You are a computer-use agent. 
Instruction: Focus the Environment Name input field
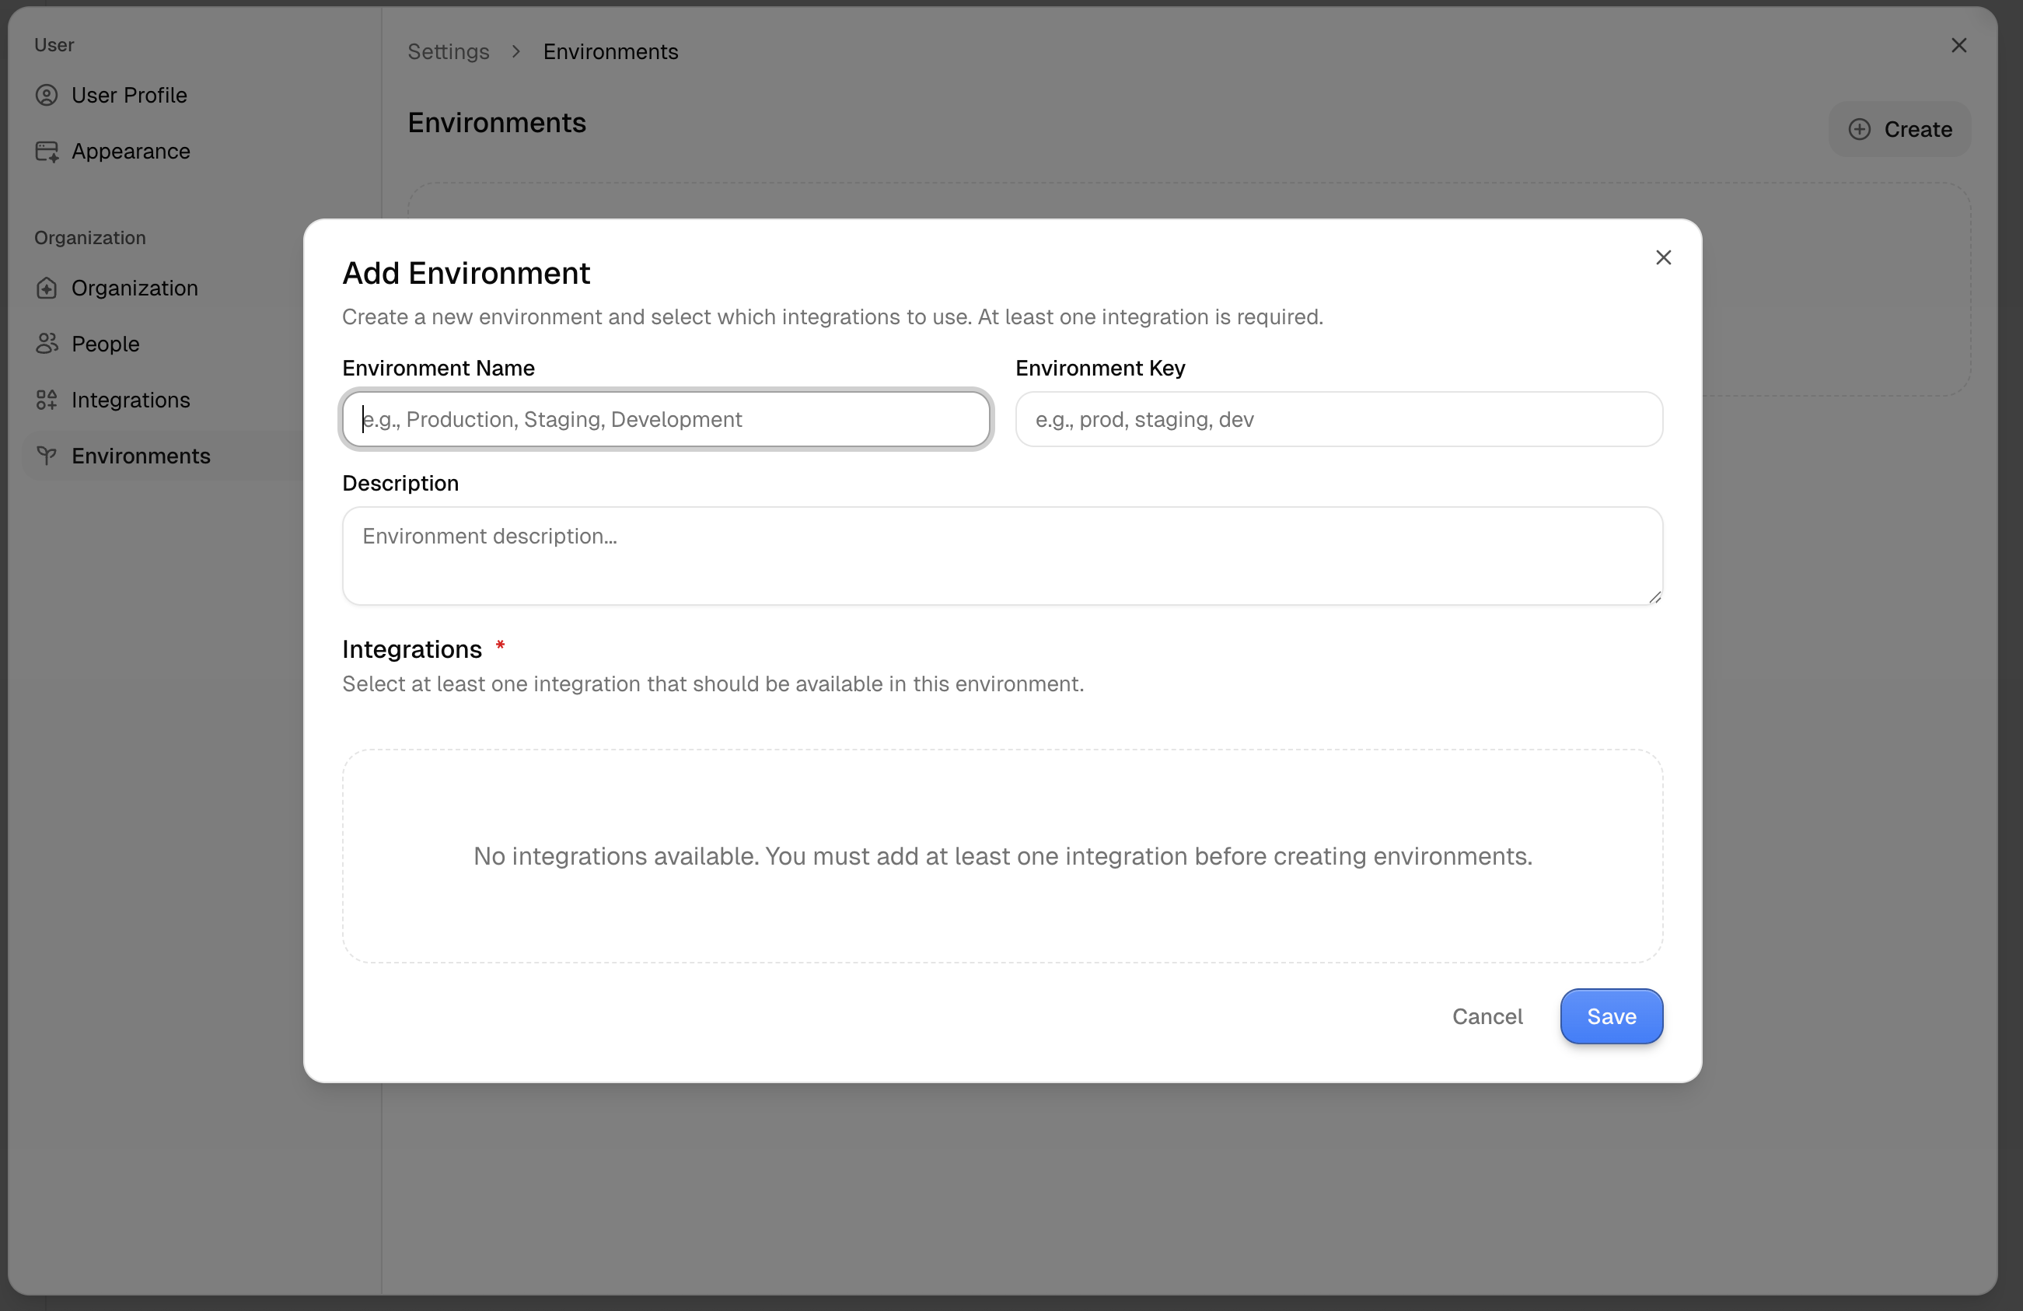666,419
